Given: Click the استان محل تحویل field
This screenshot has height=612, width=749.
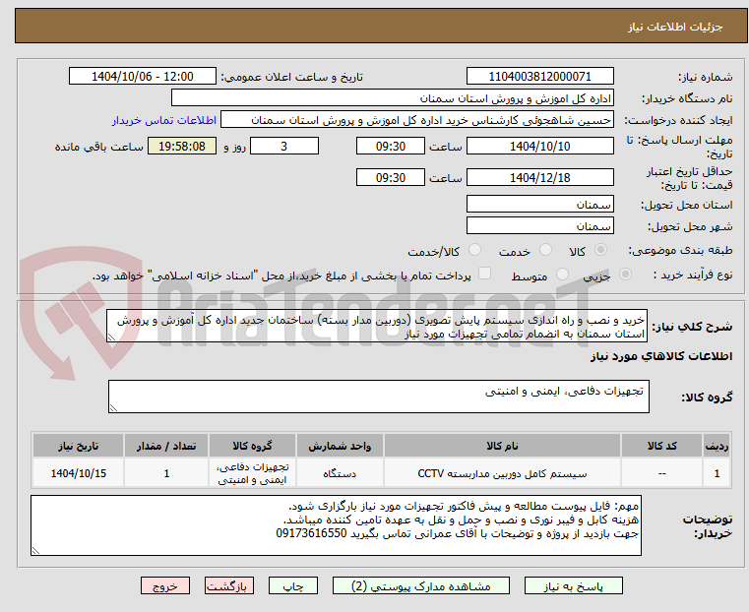Looking at the screenshot, I should point(539,204).
